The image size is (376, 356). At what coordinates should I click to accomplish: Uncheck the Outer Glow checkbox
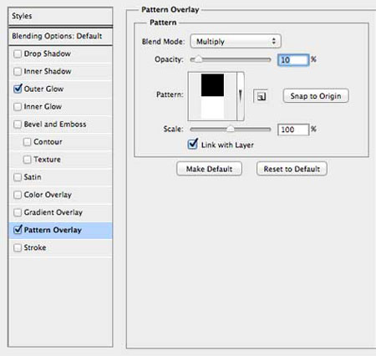click(18, 89)
